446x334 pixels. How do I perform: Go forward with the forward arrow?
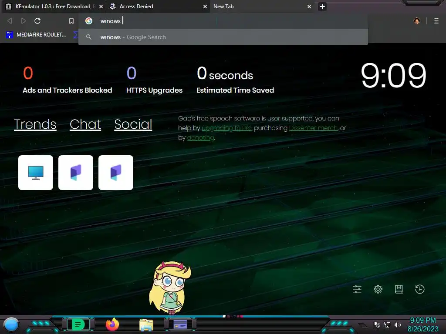click(24, 21)
